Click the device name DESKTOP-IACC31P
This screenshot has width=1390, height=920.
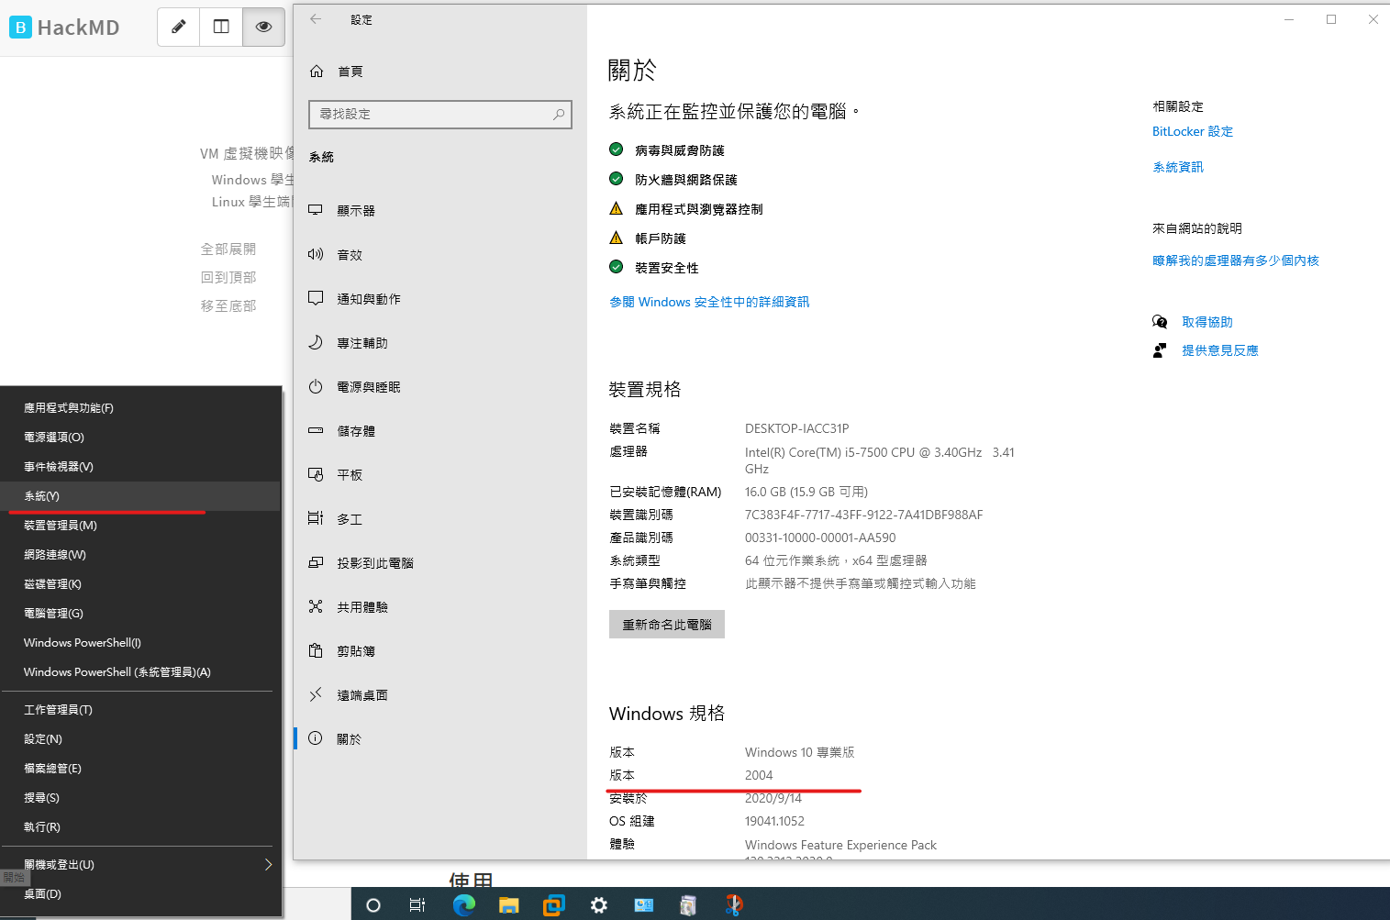point(797,428)
